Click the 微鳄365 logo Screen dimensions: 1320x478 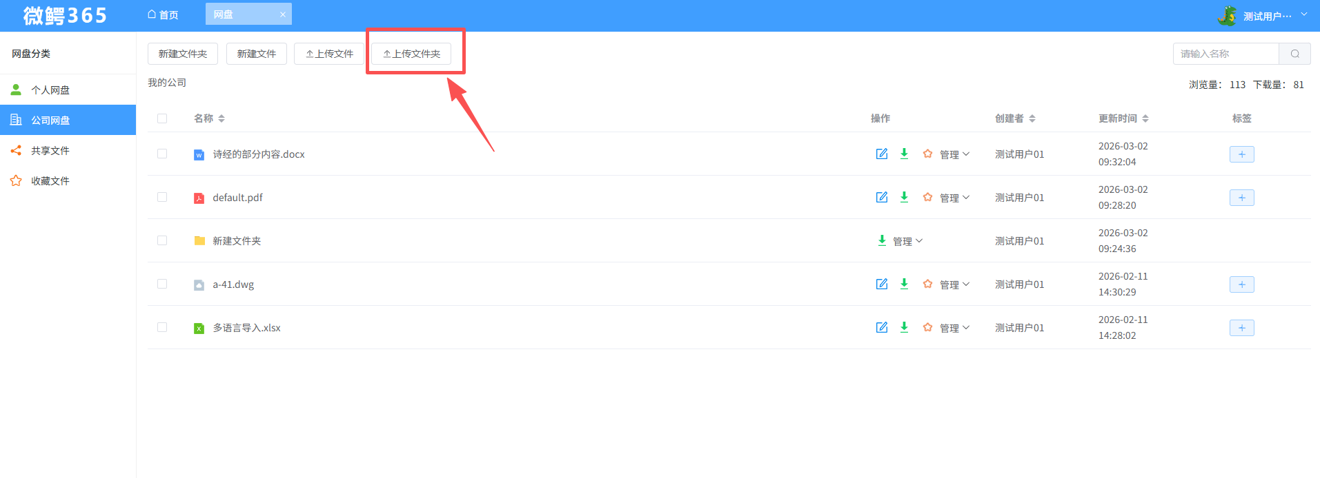click(x=65, y=15)
